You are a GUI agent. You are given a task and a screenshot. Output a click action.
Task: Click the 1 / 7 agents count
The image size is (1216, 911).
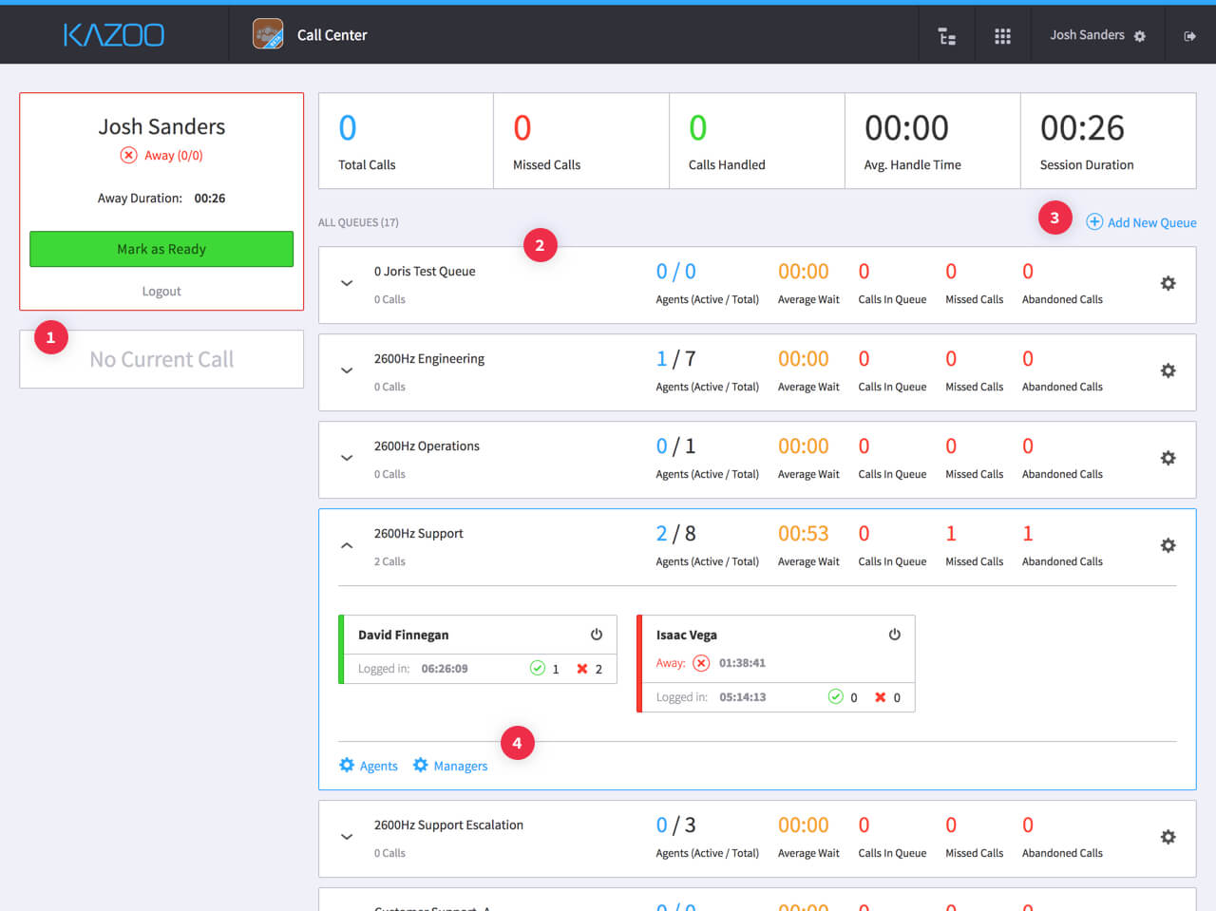[x=676, y=358]
